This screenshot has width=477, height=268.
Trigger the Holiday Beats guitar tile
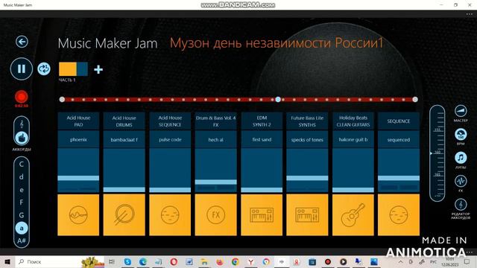click(x=353, y=215)
